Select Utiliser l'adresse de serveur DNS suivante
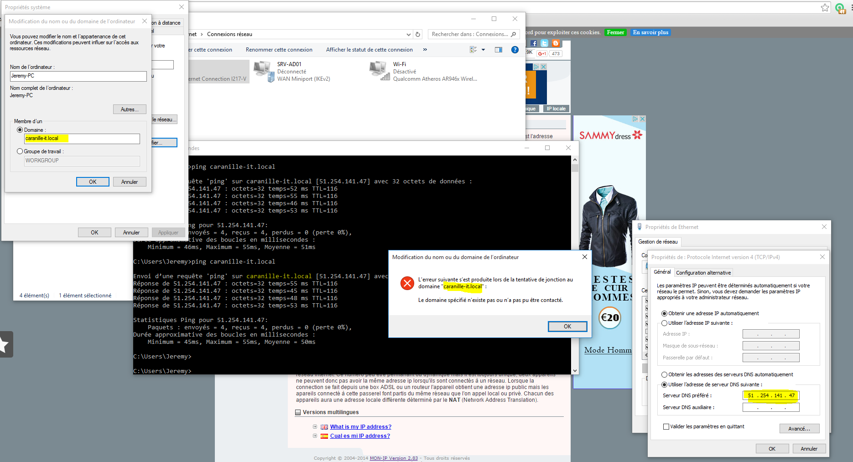The image size is (853, 462). tap(664, 384)
